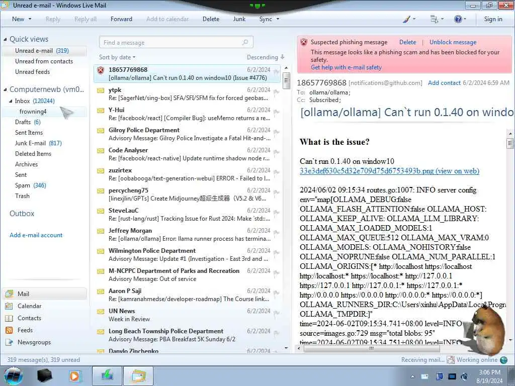Click envelope icon of ytpk message
Screen dimensions: 515x386
[x=101, y=90]
